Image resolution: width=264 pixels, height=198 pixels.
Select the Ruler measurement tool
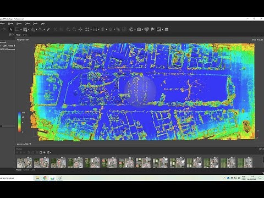click(48, 29)
